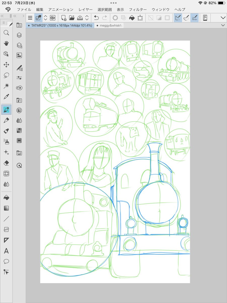Open the Navigator image palette
The image size is (227, 303).
(19, 153)
